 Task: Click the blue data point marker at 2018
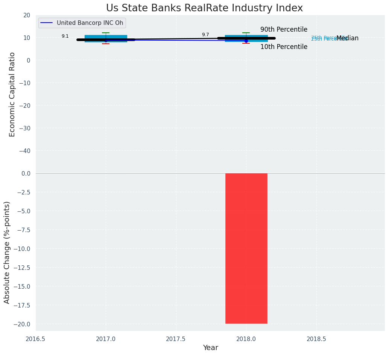[x=246, y=41]
